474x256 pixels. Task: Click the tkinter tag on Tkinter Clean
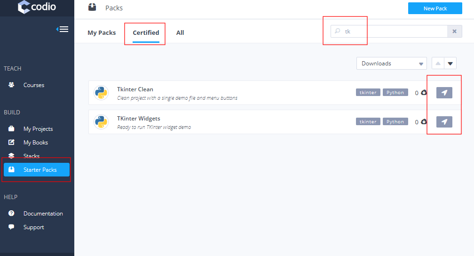click(368, 93)
